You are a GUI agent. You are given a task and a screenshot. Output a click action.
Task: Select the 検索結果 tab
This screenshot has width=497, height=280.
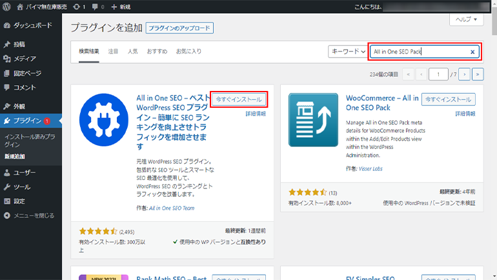pyautogui.click(x=89, y=52)
